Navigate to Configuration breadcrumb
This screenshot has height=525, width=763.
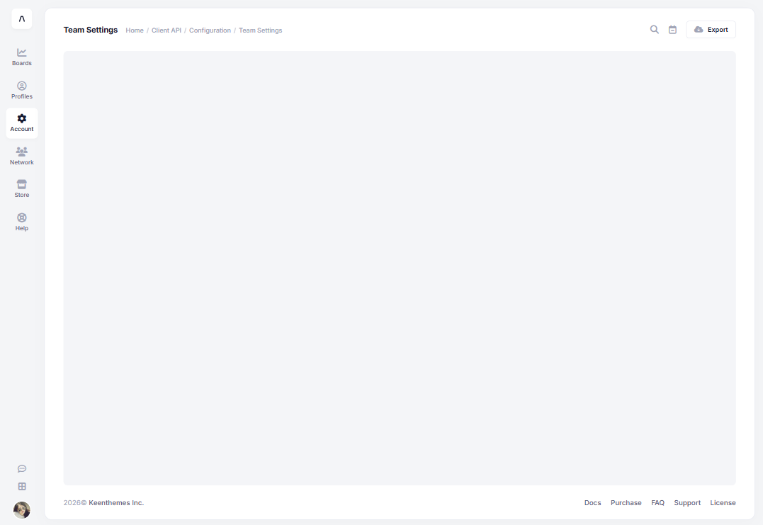210,30
